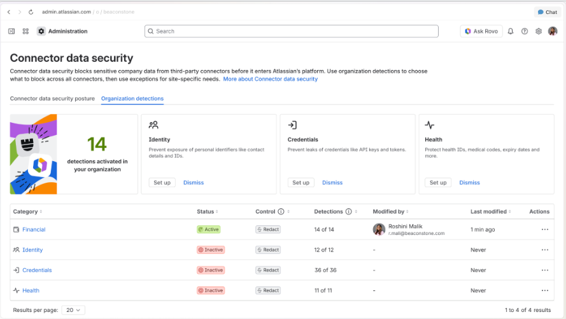Select the Organization detections tab
The width and height of the screenshot is (566, 319).
[x=132, y=99]
